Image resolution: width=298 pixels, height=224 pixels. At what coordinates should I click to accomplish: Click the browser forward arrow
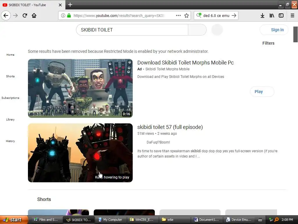click(x=15, y=15)
